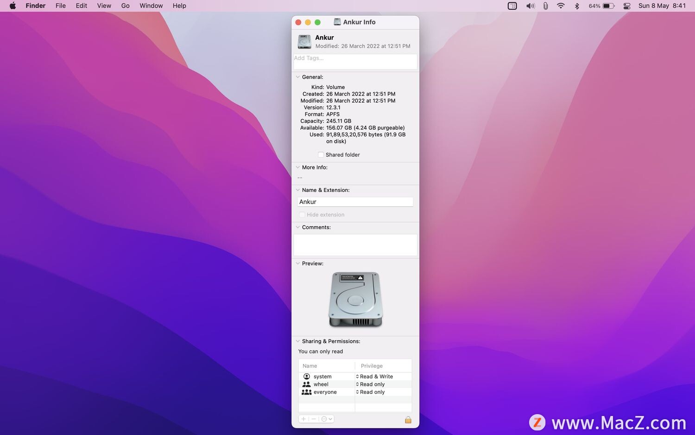Open the Edit menu

point(82,6)
